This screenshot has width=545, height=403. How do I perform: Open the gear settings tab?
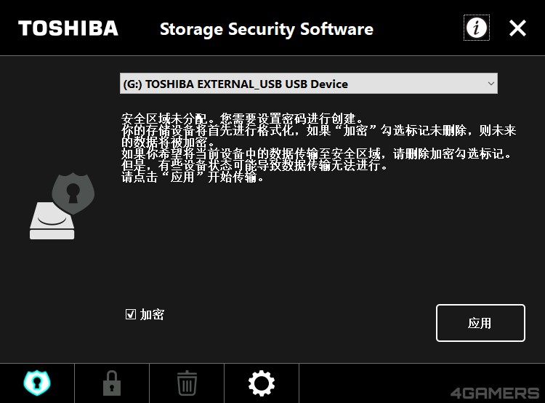tap(262, 383)
